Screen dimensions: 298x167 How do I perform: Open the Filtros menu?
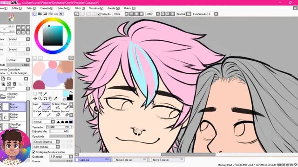[x=80, y=8]
